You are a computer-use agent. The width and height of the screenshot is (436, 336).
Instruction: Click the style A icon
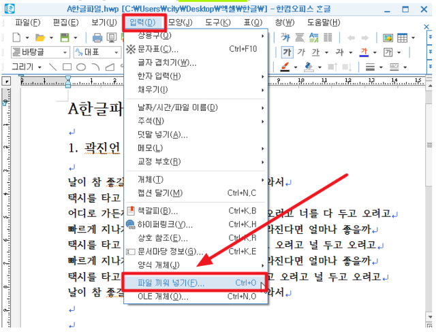(313, 37)
